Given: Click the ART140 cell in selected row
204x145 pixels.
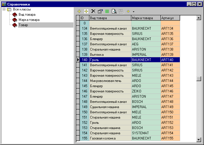Looking at the screenshot, I should [170, 60].
